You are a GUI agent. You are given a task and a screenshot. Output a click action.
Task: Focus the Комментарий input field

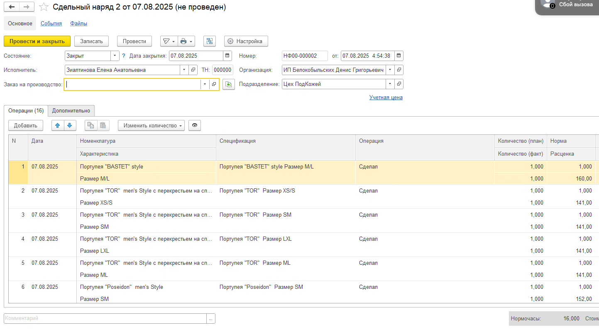105,318
